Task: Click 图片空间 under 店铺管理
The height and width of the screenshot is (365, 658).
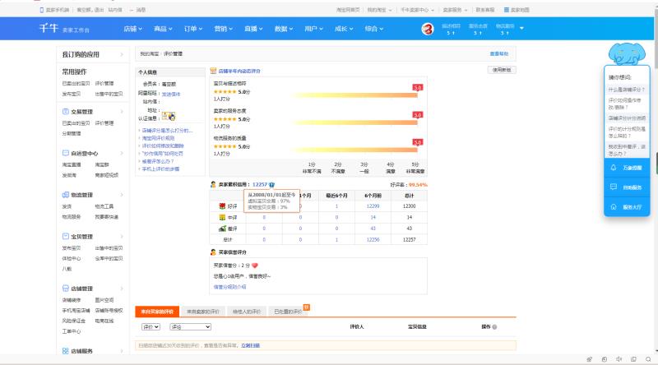Action: click(104, 300)
